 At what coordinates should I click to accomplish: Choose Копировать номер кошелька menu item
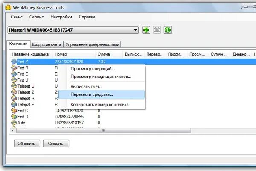pyautogui.click(x=102, y=105)
